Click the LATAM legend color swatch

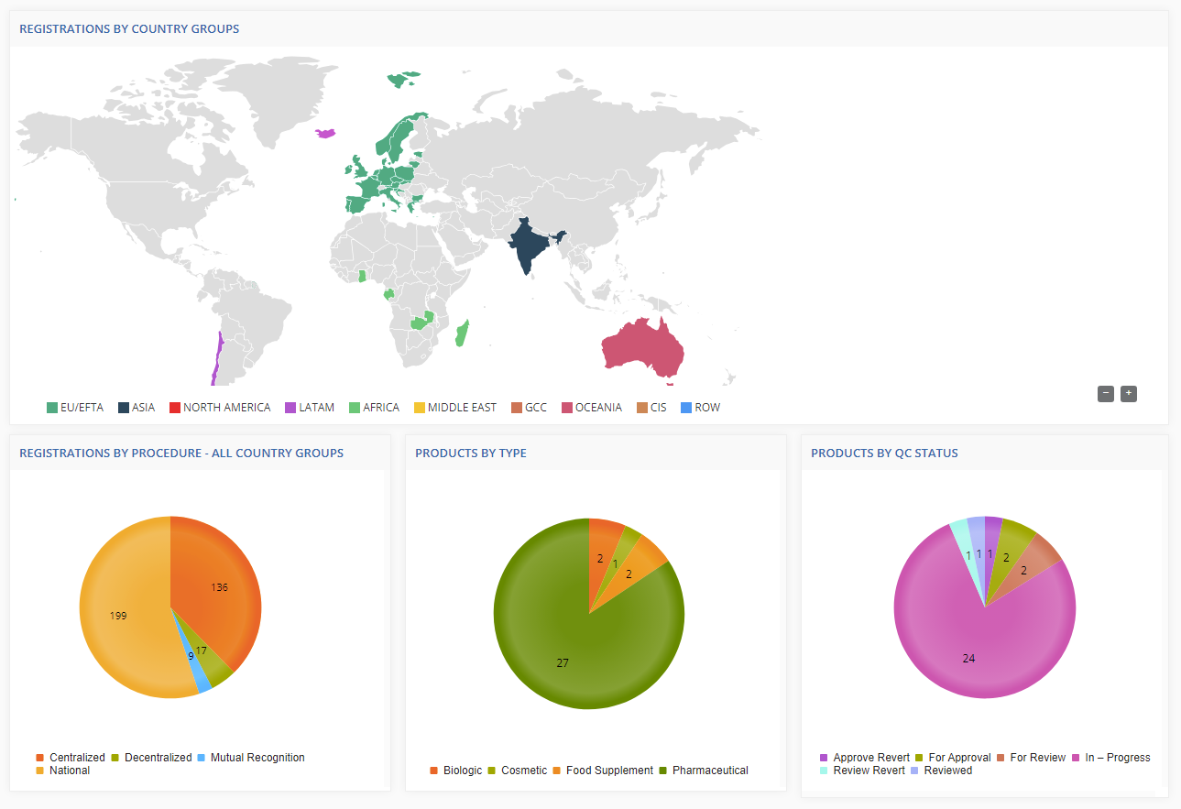pos(290,408)
